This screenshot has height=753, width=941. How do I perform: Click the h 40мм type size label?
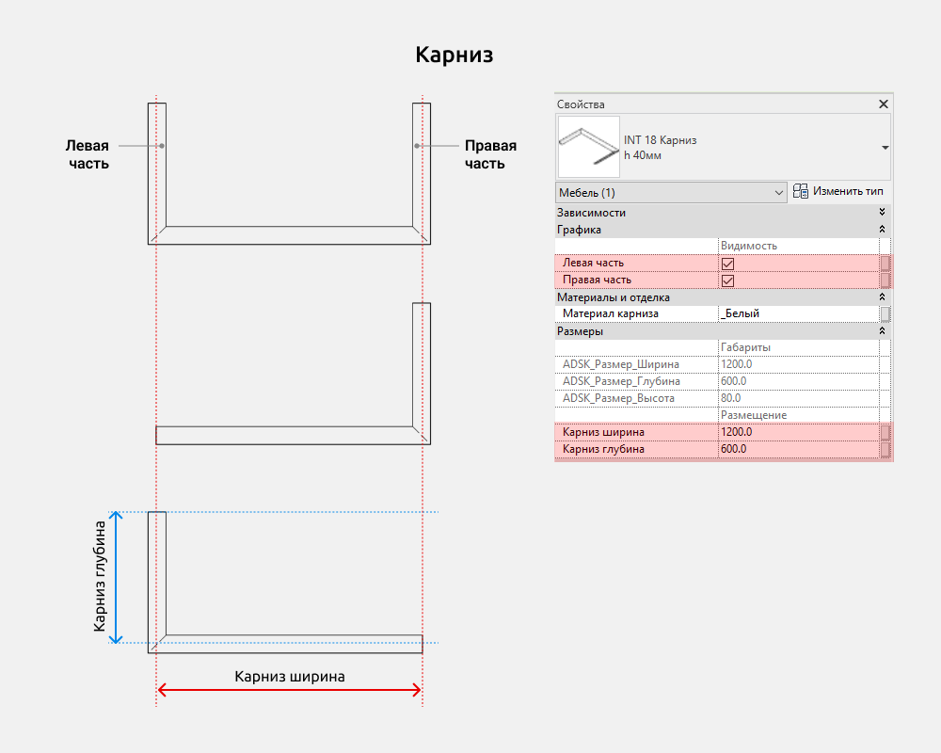(x=642, y=155)
